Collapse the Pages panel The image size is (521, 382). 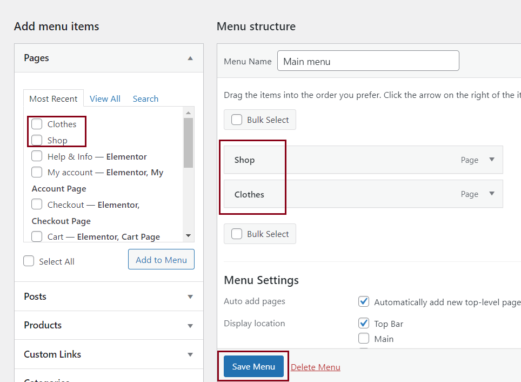tap(190, 58)
